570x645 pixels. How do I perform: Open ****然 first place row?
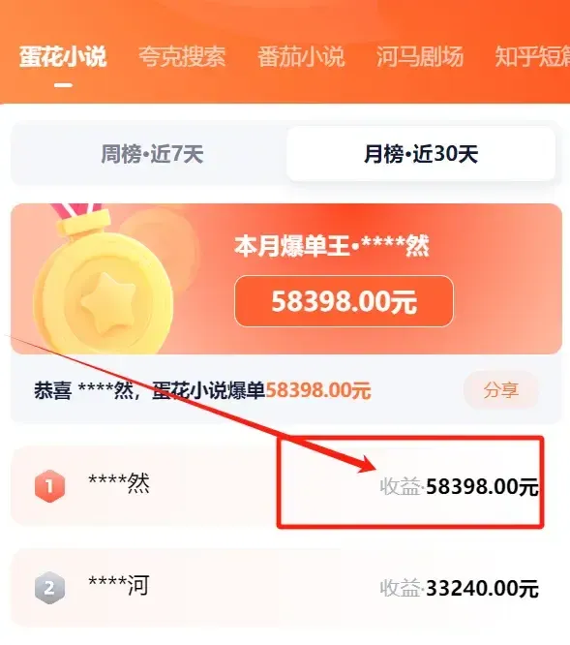[285, 486]
